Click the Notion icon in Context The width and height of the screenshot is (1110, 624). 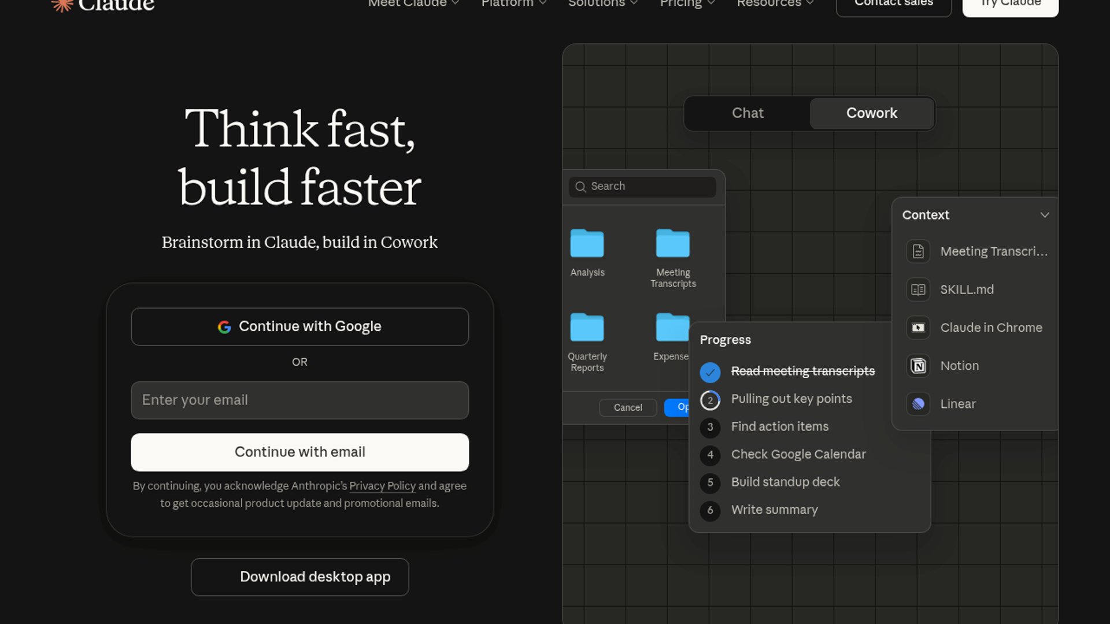point(918,366)
